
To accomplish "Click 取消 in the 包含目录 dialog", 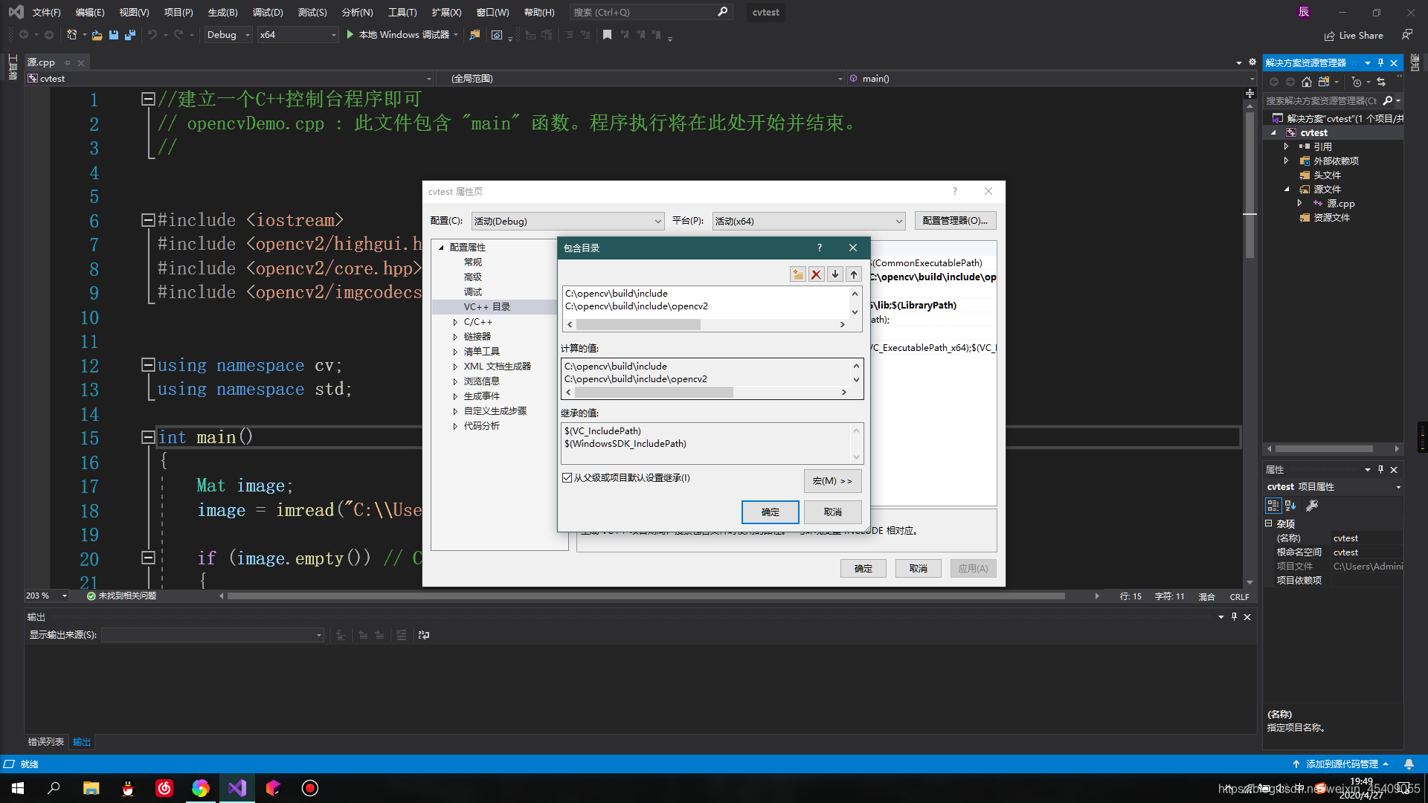I will coord(833,512).
